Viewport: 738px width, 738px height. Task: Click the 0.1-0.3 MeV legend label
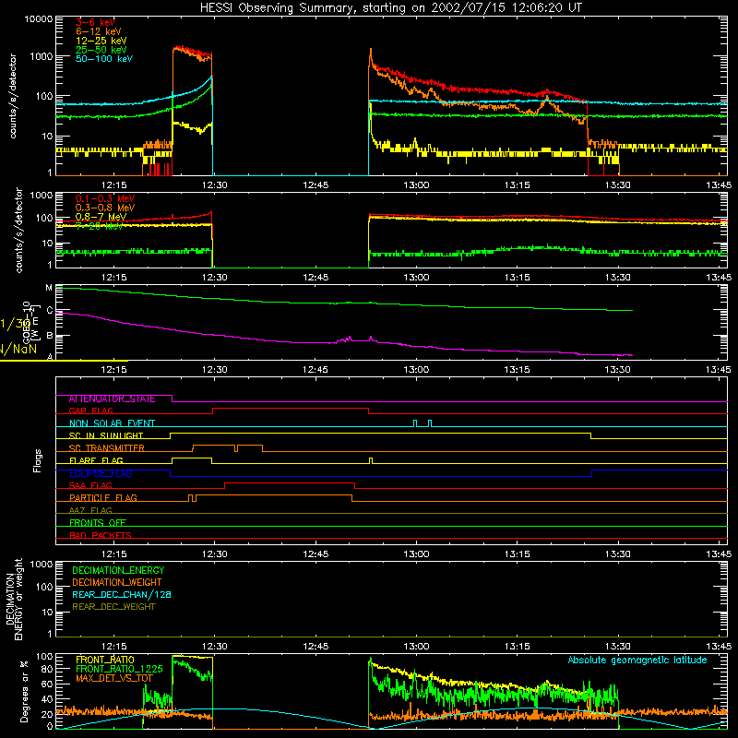[x=105, y=198]
